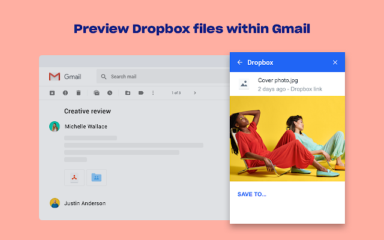
Task: Expand Justin Anderson's message
Action: click(85, 203)
